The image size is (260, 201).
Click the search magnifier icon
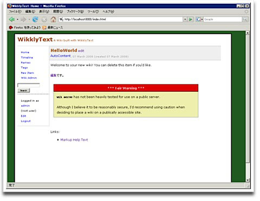tap(245, 19)
